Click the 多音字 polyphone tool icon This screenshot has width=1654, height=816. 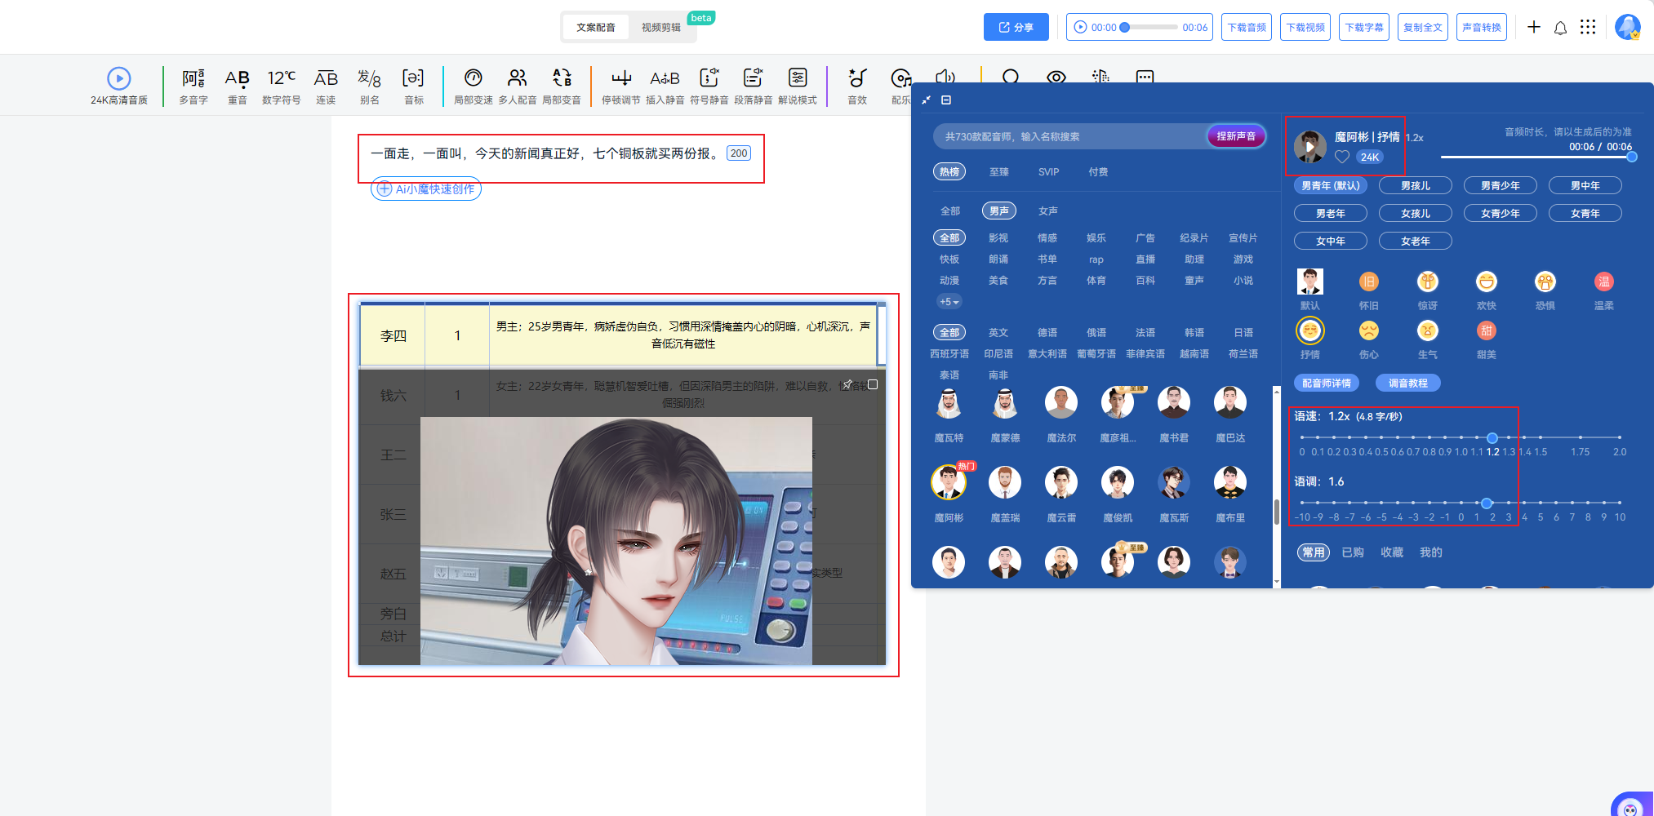pyautogui.click(x=193, y=79)
